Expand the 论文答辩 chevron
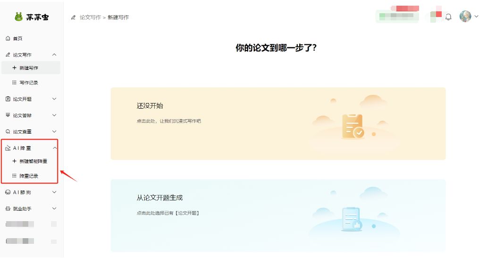The height and width of the screenshot is (258, 487). pyautogui.click(x=54, y=115)
